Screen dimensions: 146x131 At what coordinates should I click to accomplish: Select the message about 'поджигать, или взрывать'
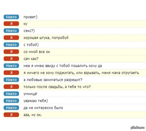pos(81,73)
